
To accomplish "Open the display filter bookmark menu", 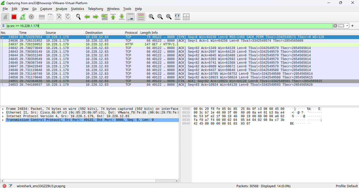I will coord(3,26).
